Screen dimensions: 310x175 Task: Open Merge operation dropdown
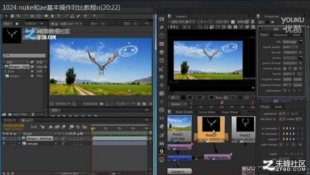tap(282, 114)
